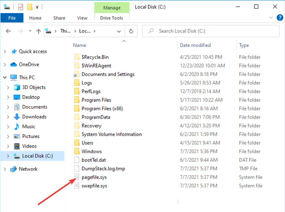285x212 pixels.
Task: Collapse the This PC tree node
Action: [5, 77]
